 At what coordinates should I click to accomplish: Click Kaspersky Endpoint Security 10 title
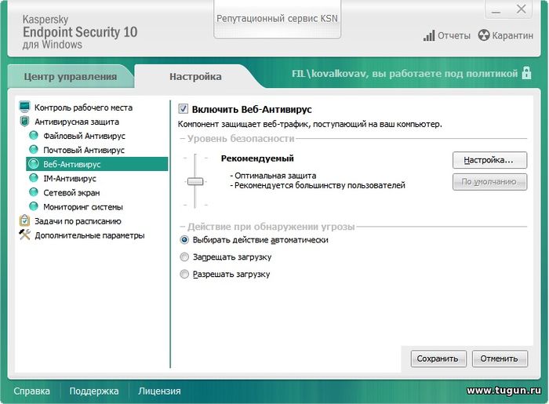pos(80,32)
